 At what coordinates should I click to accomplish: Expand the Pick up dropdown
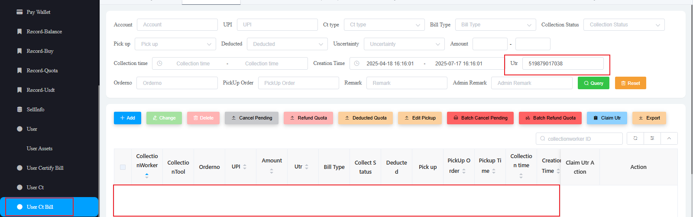coord(175,44)
